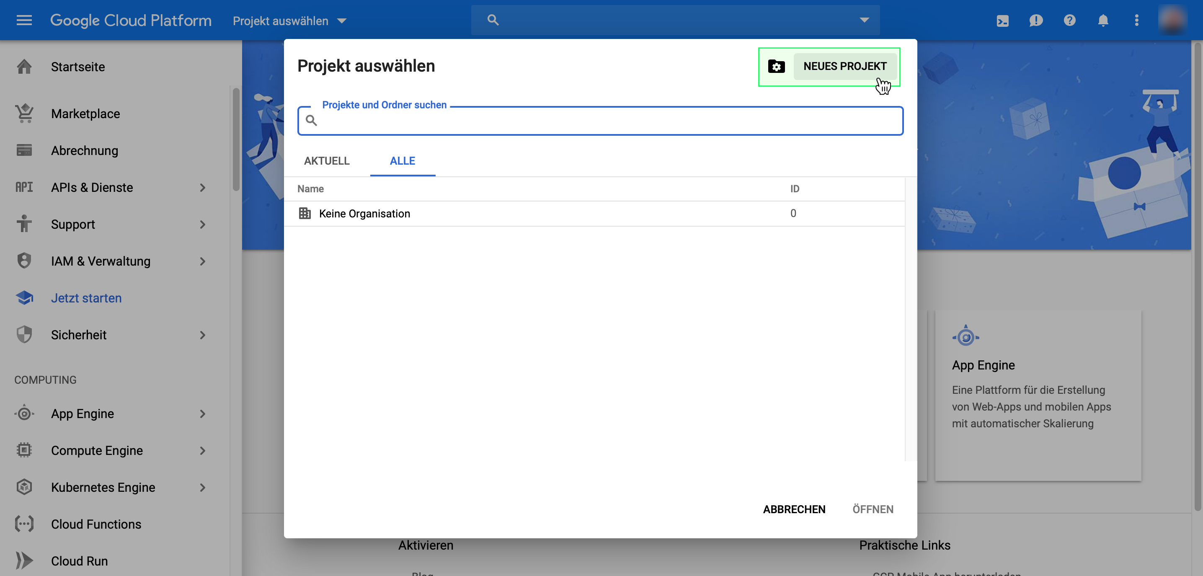Select the Keine Organisation row
The width and height of the screenshot is (1203, 576).
pyautogui.click(x=364, y=214)
